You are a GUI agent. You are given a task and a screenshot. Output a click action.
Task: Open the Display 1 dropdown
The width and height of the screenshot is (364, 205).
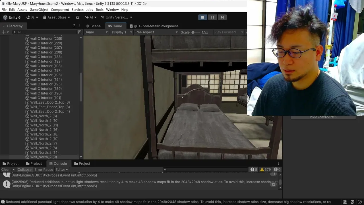pos(122,32)
